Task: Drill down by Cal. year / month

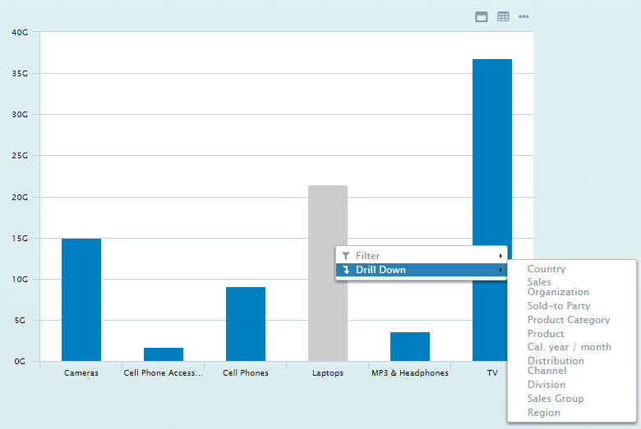Action: click(x=570, y=347)
